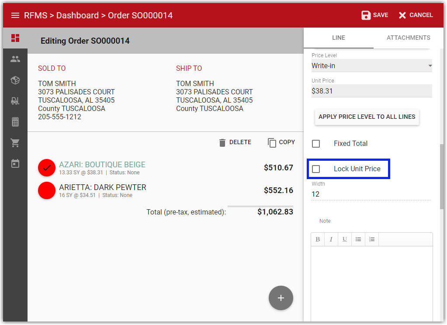
Task: Expand the navigation hamburger menu
Action: [15, 15]
